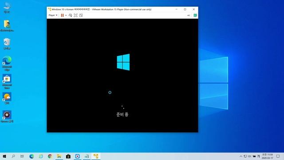284x160 pixels.
Task: Toggle the Korean IME input mode indicator
Action: (258, 156)
